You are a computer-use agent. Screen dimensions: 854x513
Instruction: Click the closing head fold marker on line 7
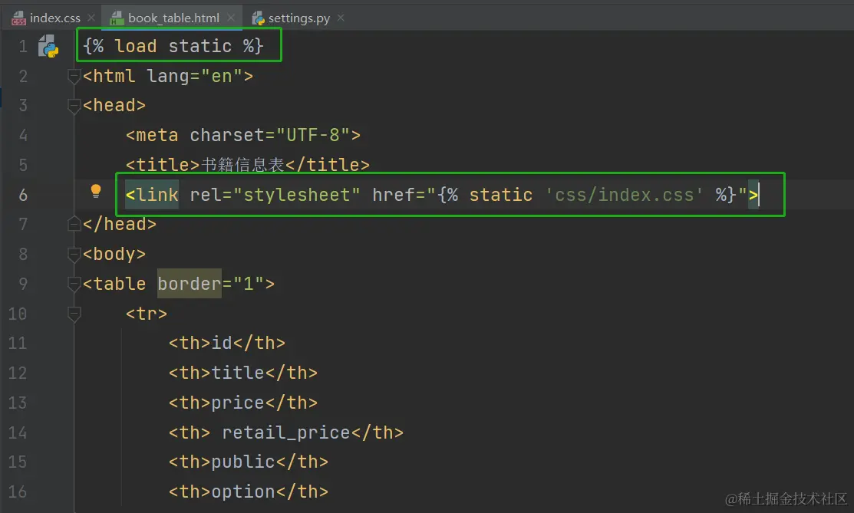click(x=74, y=225)
